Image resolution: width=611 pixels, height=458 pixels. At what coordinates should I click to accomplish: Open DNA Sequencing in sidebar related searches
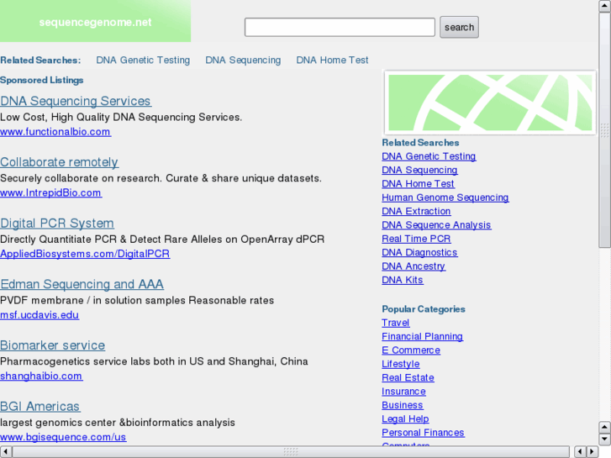pos(419,170)
